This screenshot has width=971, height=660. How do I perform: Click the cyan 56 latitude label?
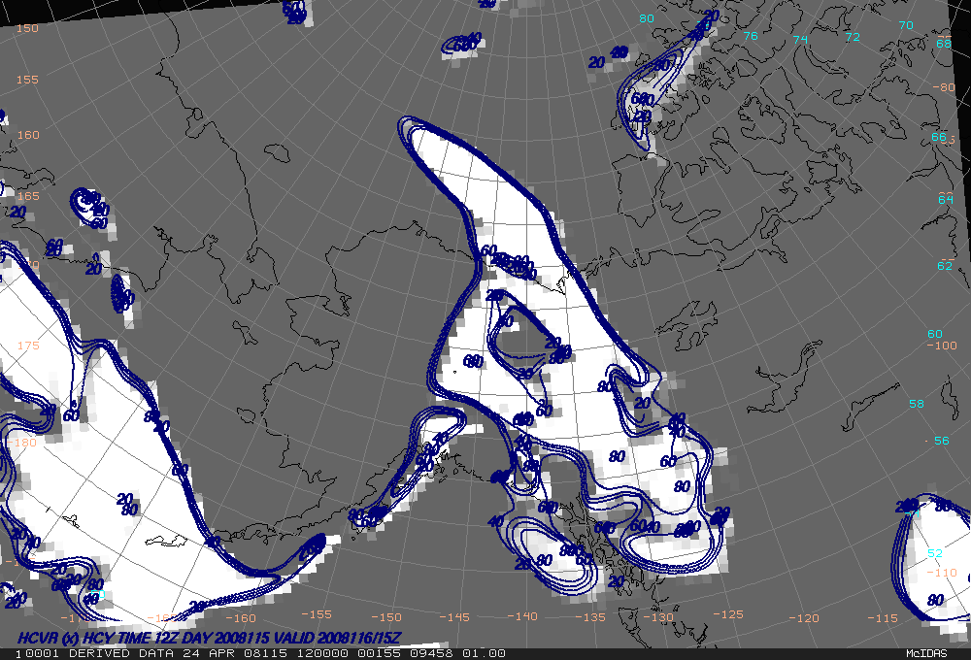[x=941, y=441]
